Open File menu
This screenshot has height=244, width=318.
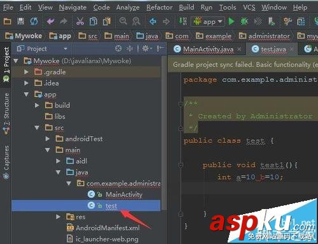pos(8,8)
